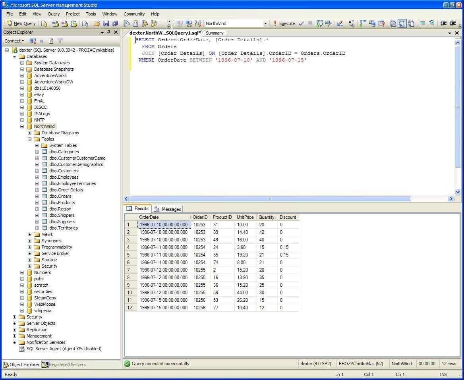
Task: Switch to the Messages tab
Action: (168, 209)
